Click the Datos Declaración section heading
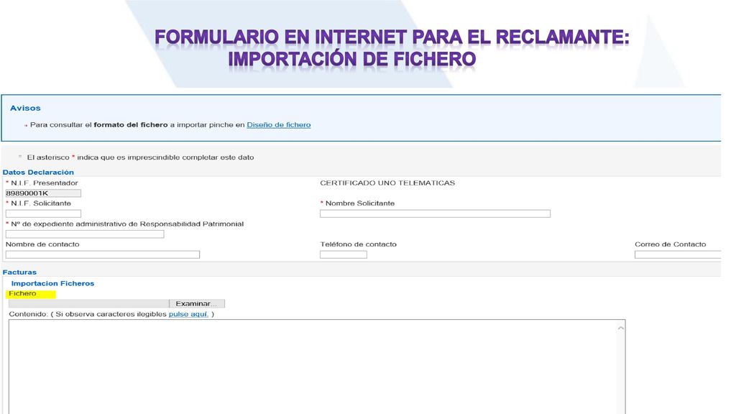The height and width of the screenshot is (414, 736). tap(38, 172)
